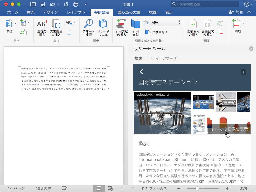Close the リサーチ ツール pane
Screen dimensions: 256x192
tap(251, 49)
